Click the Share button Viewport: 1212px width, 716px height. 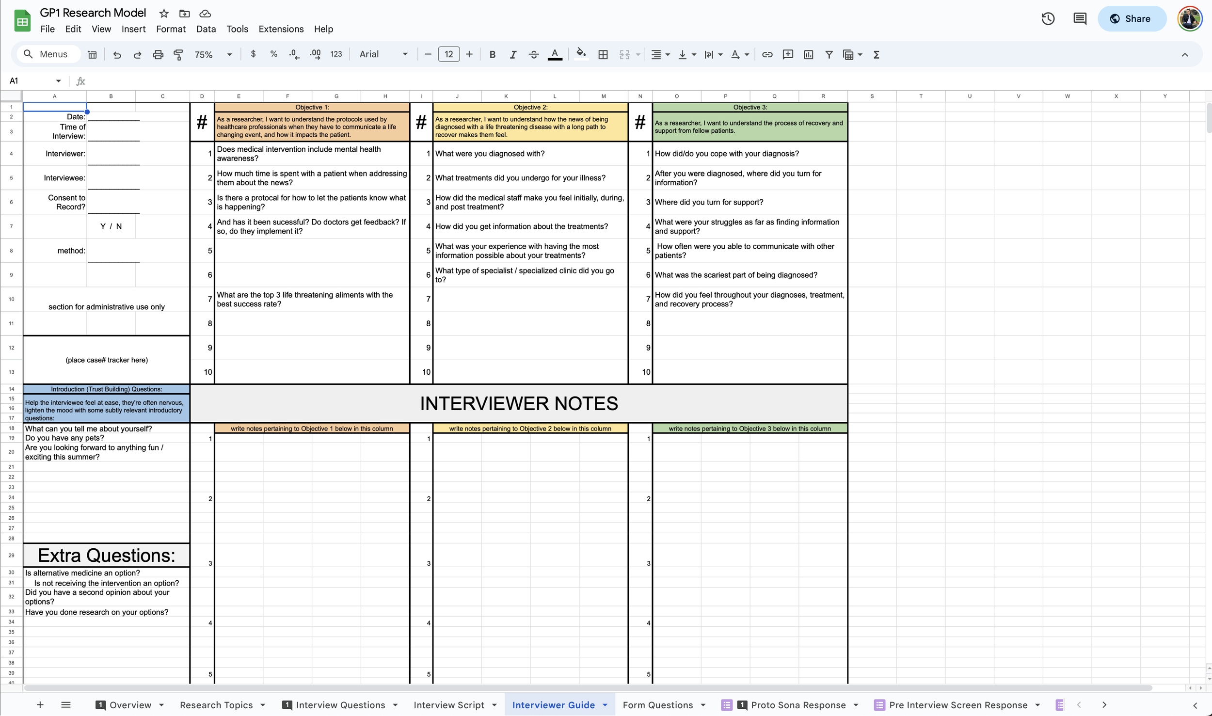[1131, 19]
